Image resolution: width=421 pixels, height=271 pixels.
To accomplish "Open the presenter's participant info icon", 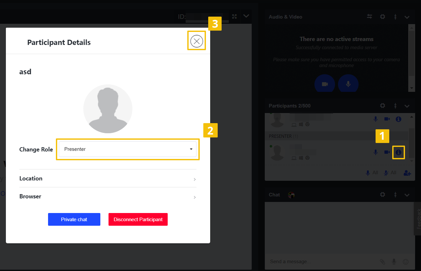I will tap(398, 152).
